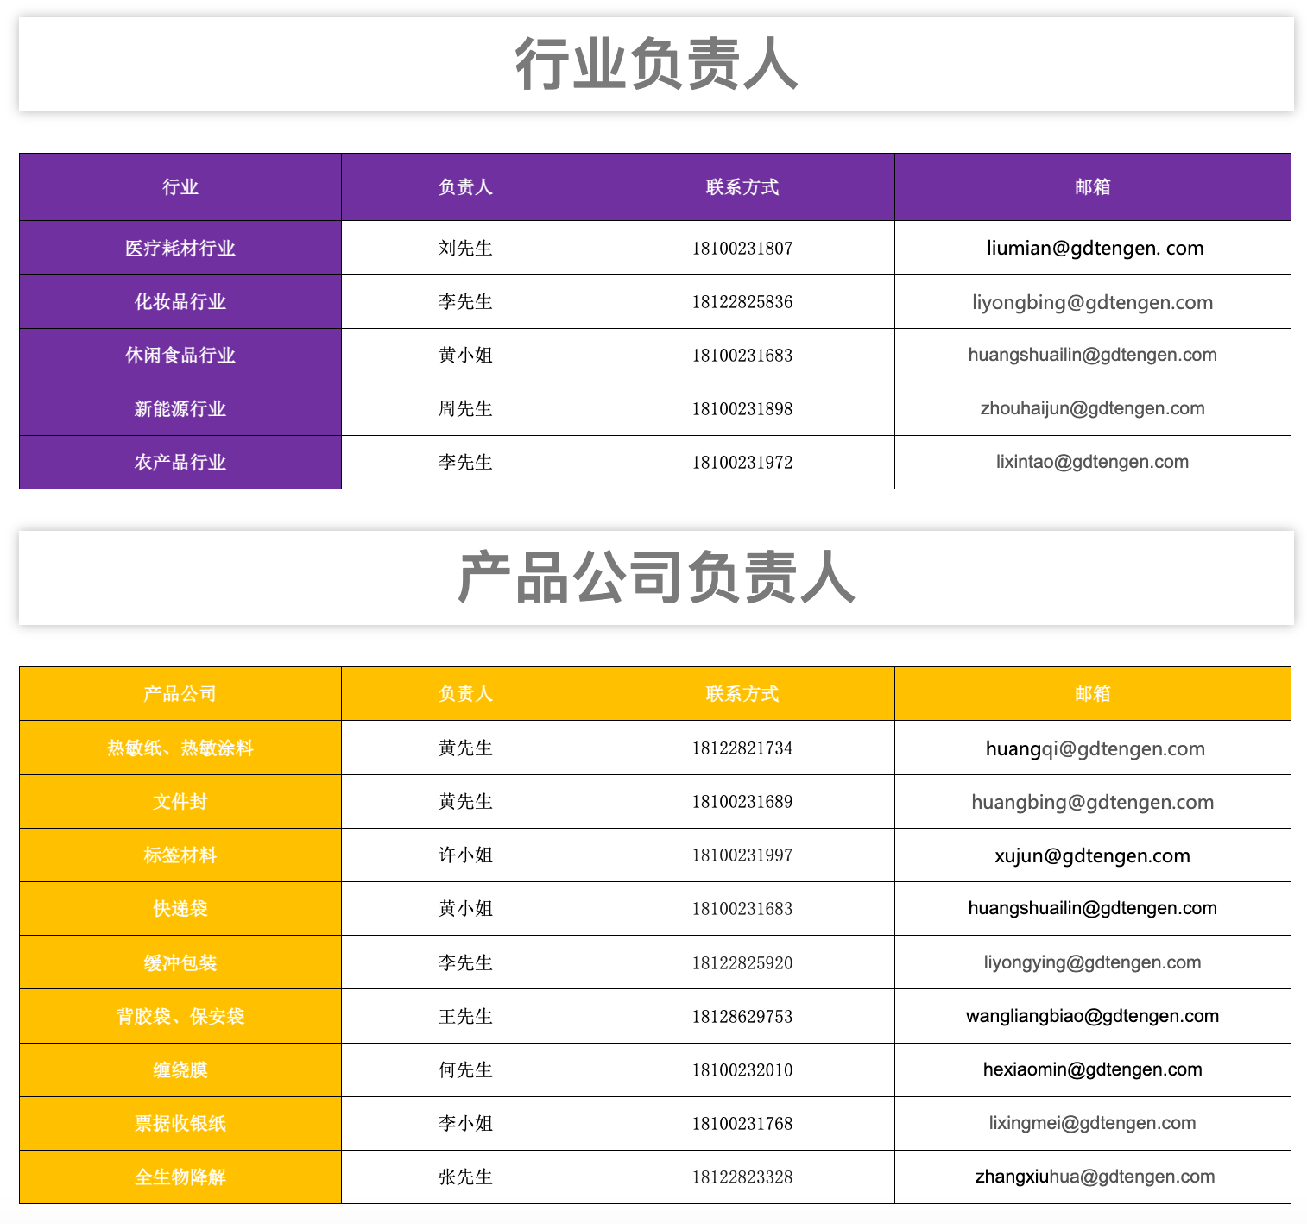
Task: Click the 快递袋 product cell
Action: 180,909
